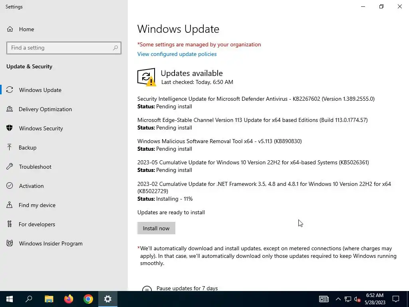
Task: Open the Find my device section
Action: (64, 205)
